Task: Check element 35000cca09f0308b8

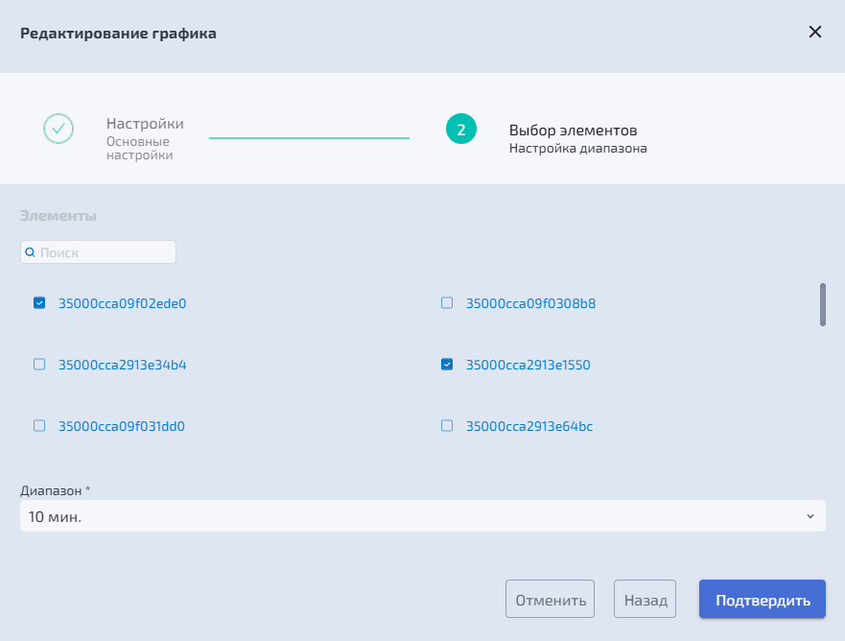Action: tap(447, 303)
